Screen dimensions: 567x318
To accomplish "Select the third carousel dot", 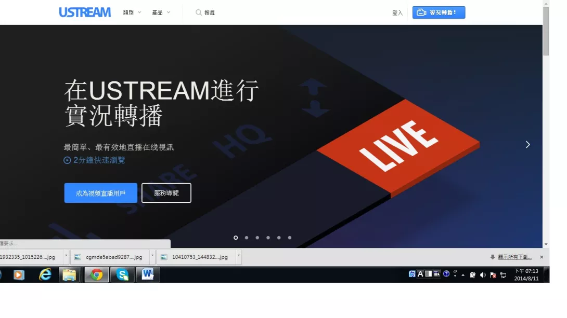I will pos(257,238).
